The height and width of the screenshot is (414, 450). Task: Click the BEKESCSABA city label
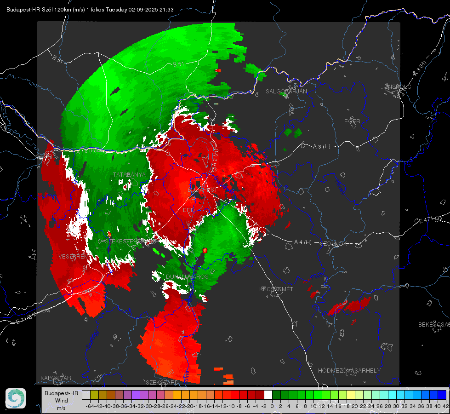[x=434, y=325]
